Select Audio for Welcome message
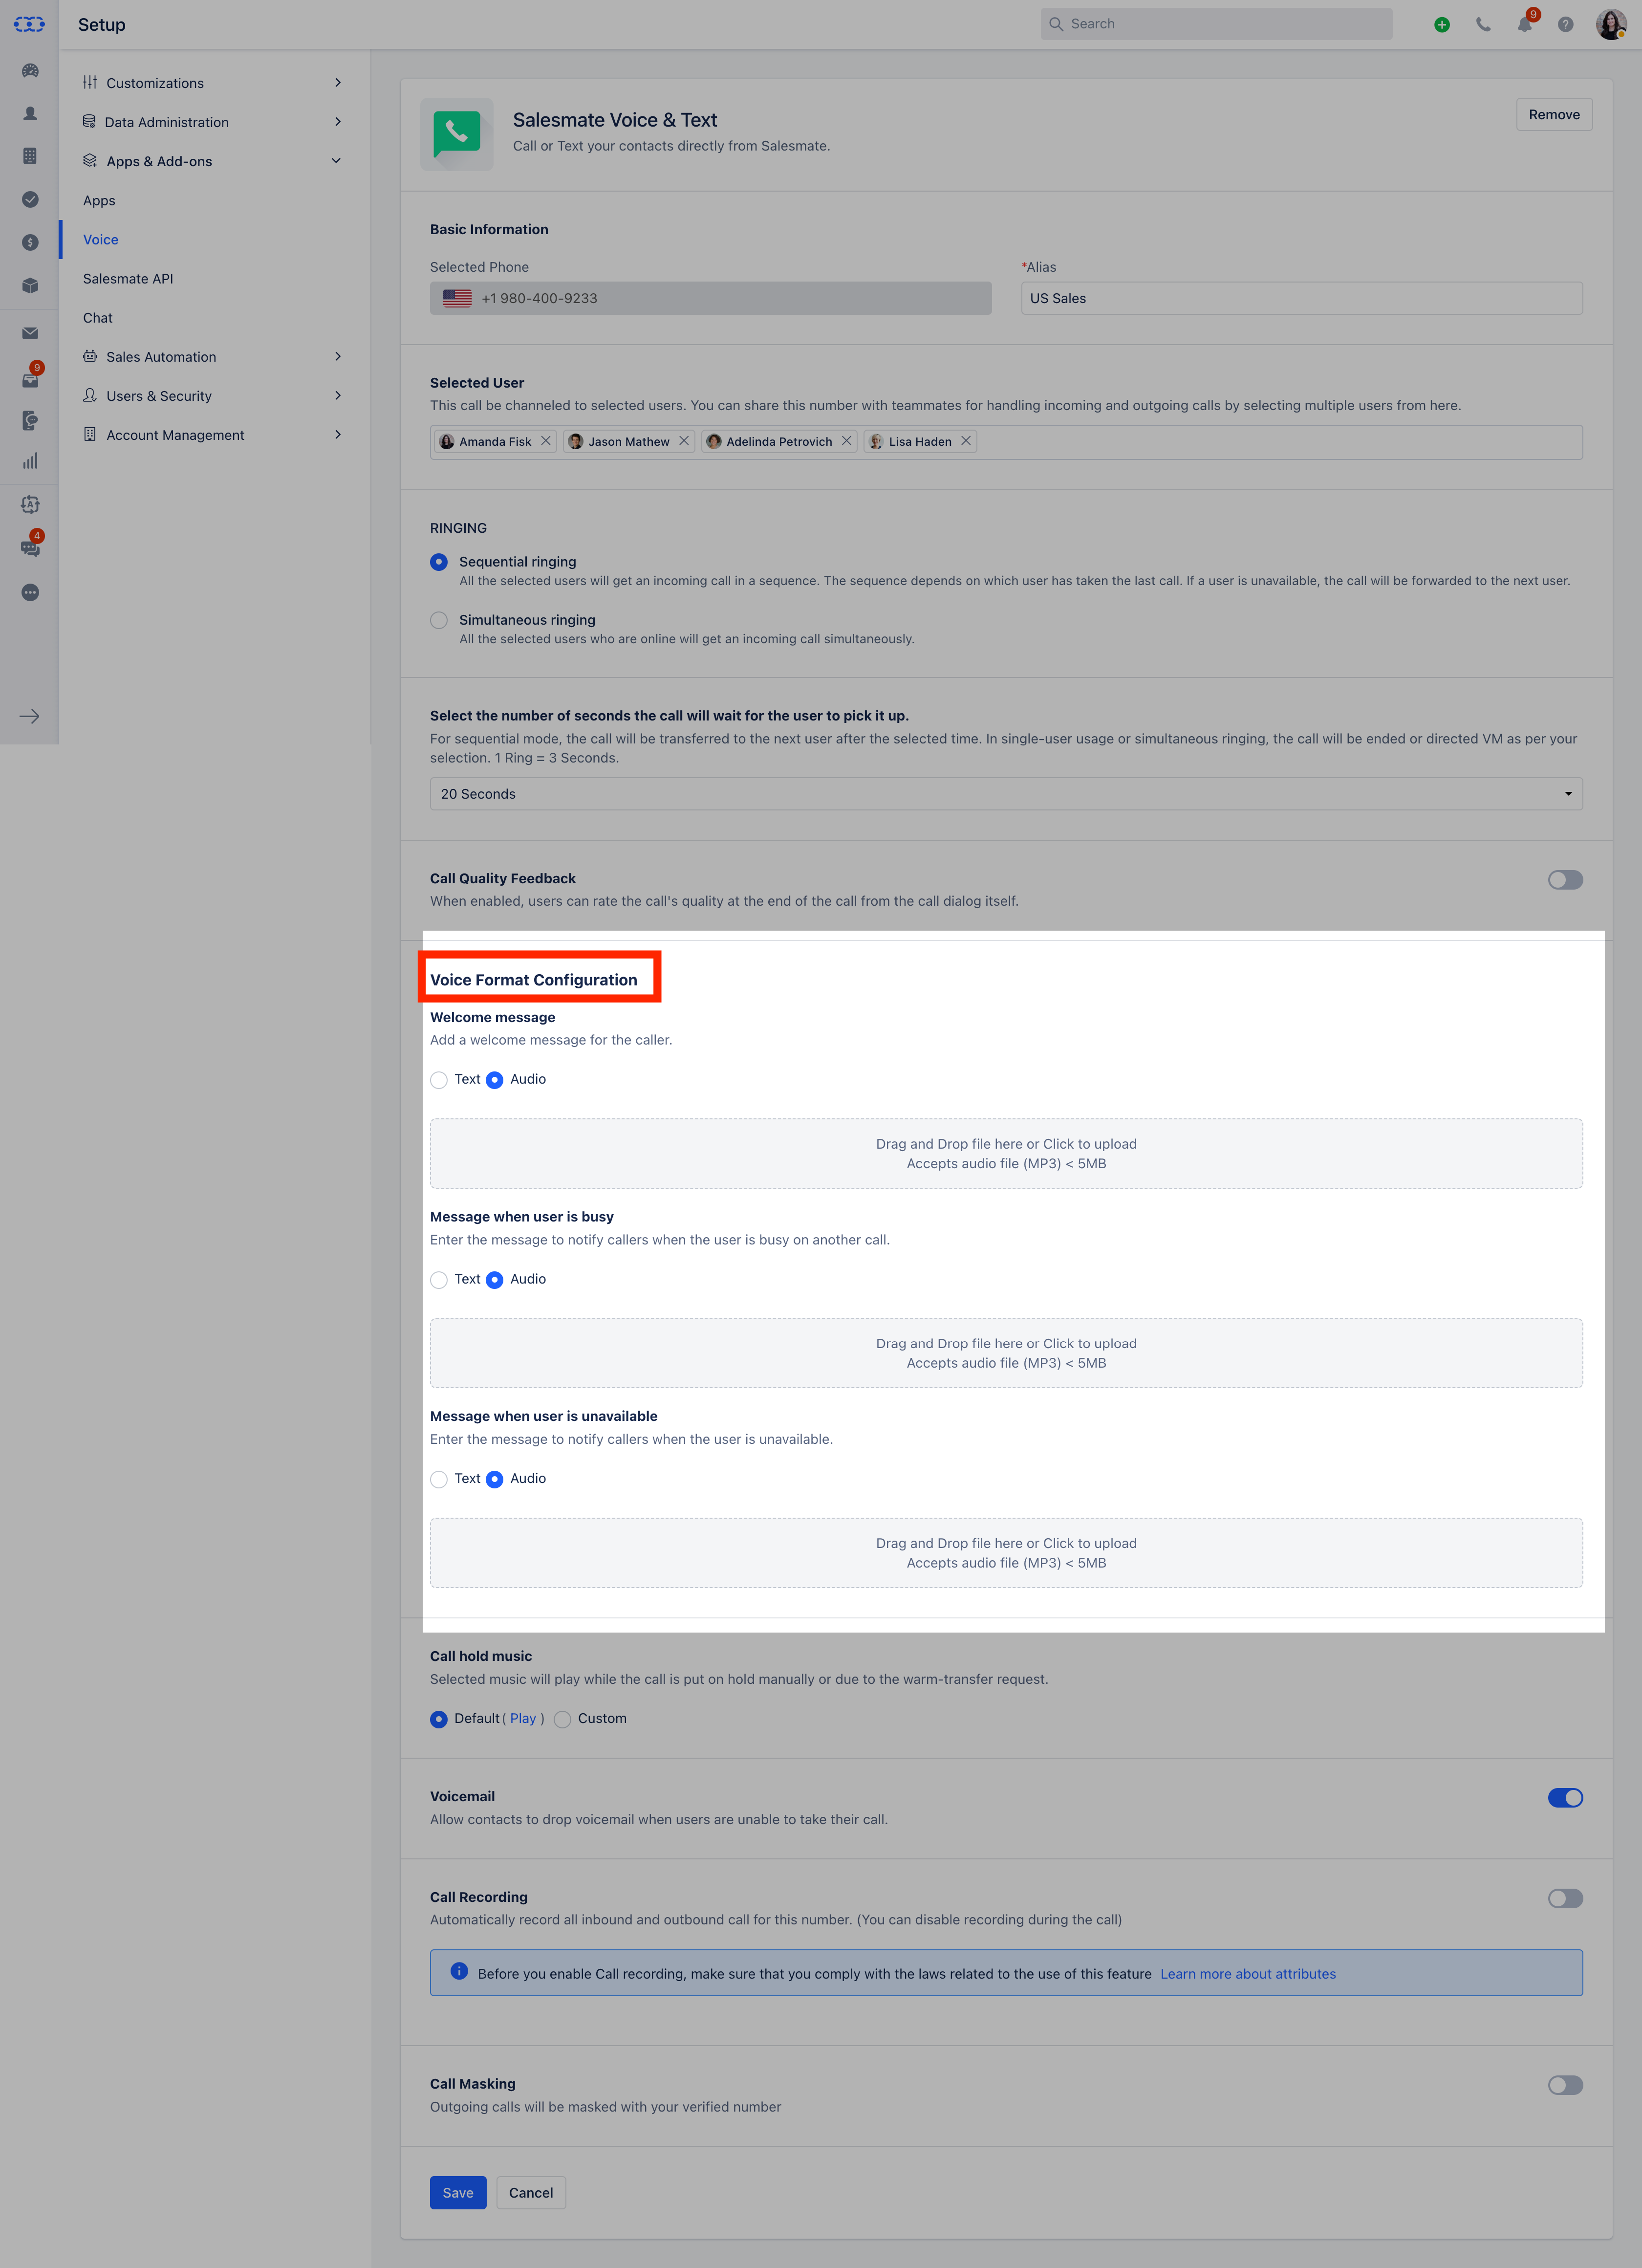Image resolution: width=1642 pixels, height=2268 pixels. pos(495,1080)
